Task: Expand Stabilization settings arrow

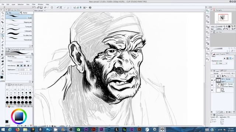Action: pyautogui.click(x=31, y=70)
